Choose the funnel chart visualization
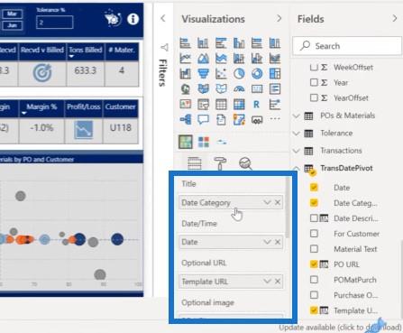The height and width of the screenshot is (333, 403). point(203,74)
